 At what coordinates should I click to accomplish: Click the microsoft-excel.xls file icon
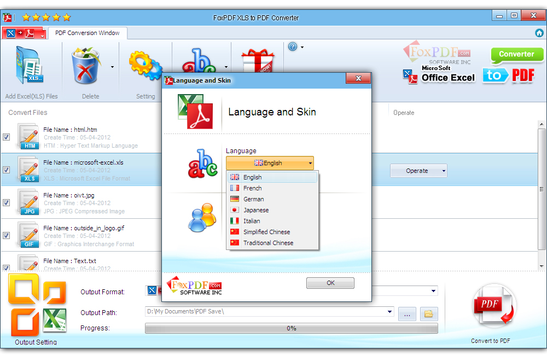tap(28, 170)
